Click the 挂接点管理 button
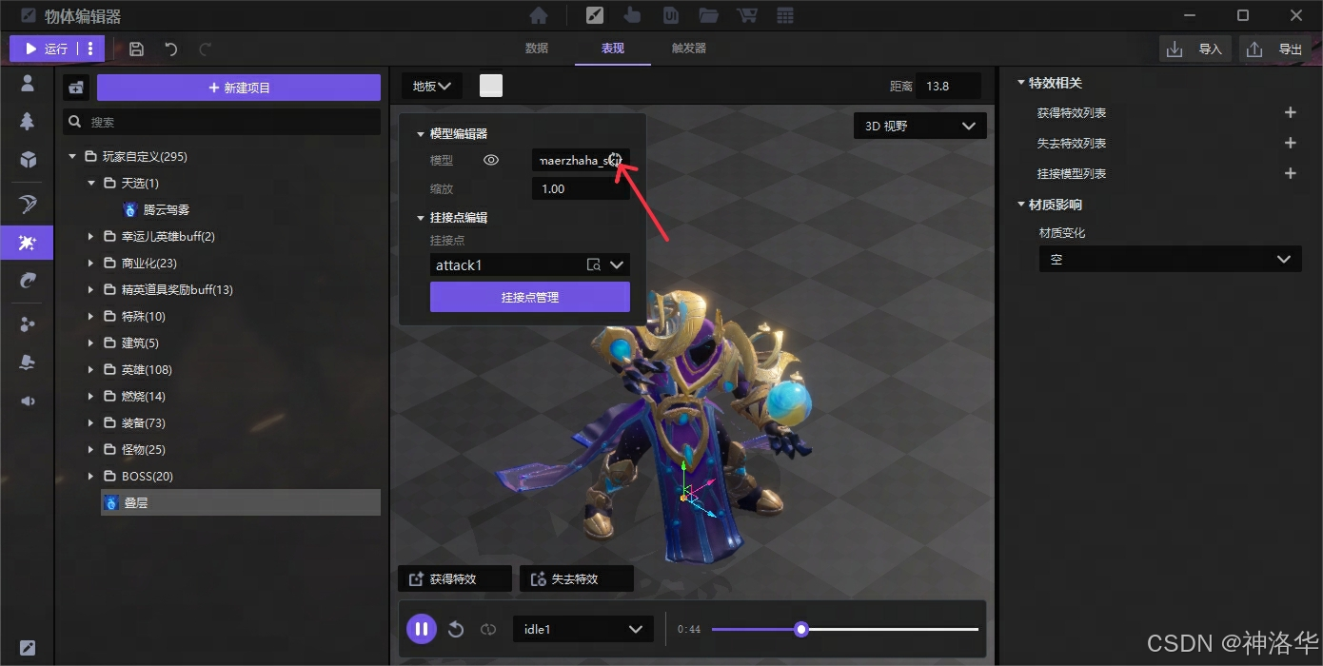1323x666 pixels. tap(530, 297)
